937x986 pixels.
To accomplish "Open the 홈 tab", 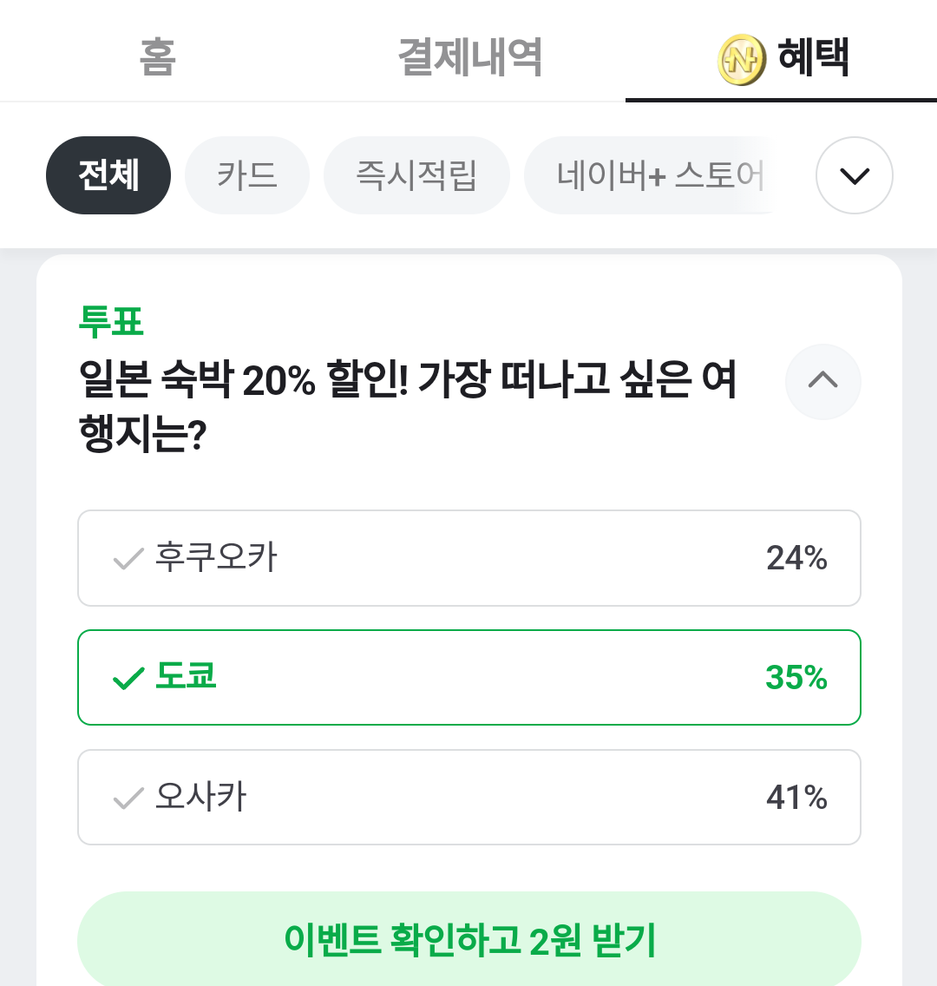I will [x=157, y=57].
